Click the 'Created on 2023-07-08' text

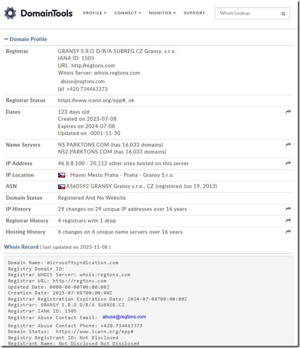pyautogui.click(x=87, y=119)
